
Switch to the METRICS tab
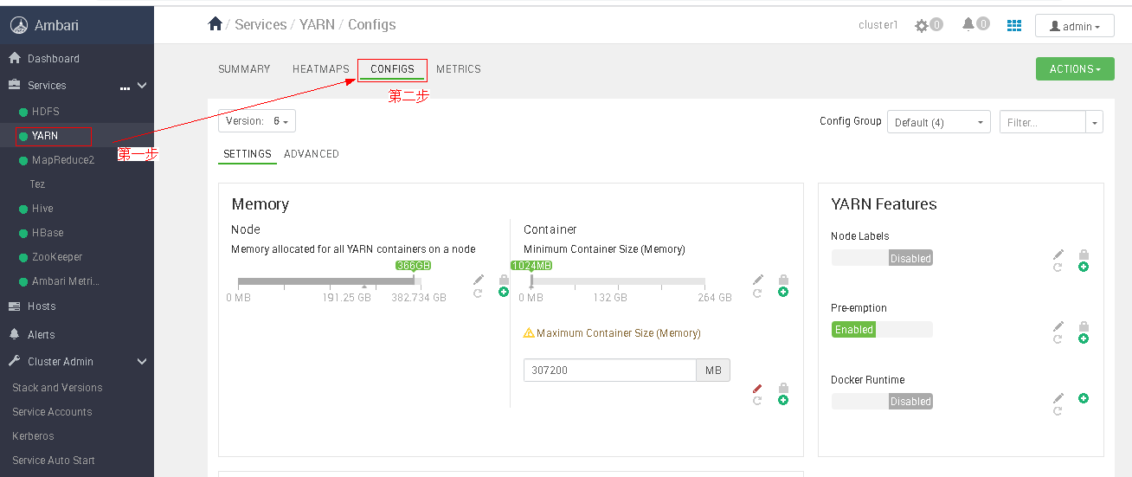[459, 69]
